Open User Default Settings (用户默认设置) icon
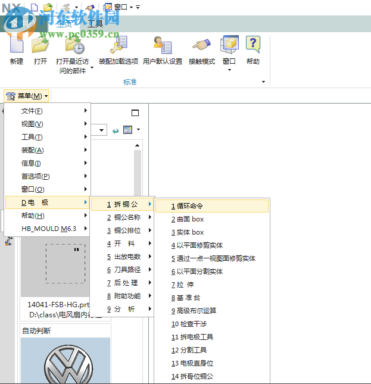 coord(163,45)
